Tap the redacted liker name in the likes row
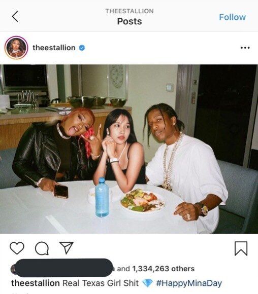 [63, 268]
